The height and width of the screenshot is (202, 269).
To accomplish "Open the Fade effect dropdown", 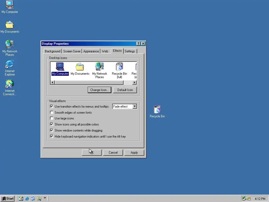I will tap(135, 106).
